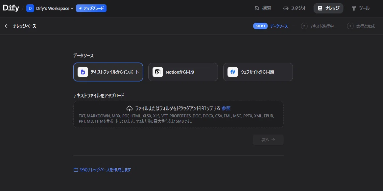The width and height of the screenshot is (383, 191).
Task: Click the 参照 browse link
Action: coord(226,108)
